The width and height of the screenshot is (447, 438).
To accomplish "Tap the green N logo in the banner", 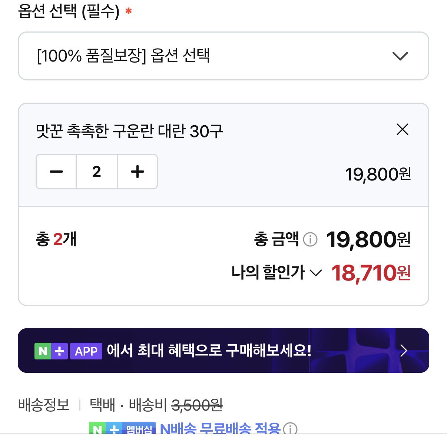I will [x=43, y=351].
